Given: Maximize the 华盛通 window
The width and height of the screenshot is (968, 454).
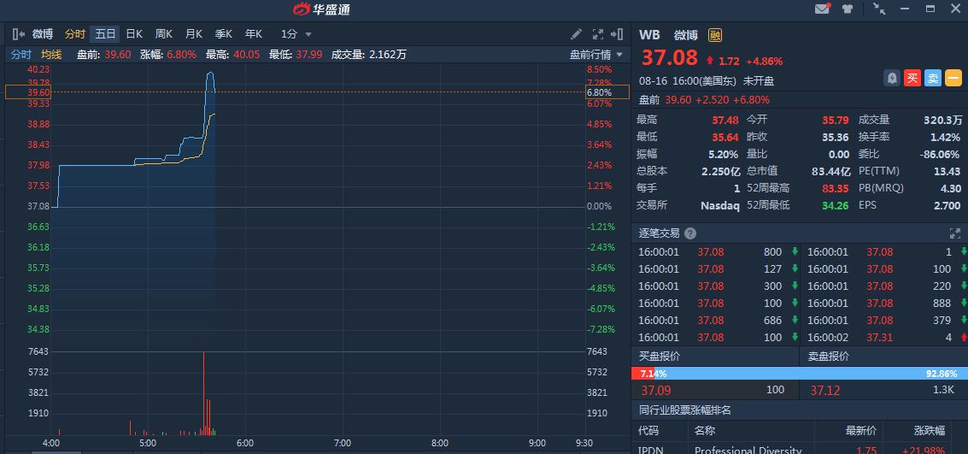Looking at the screenshot, I should (x=930, y=9).
